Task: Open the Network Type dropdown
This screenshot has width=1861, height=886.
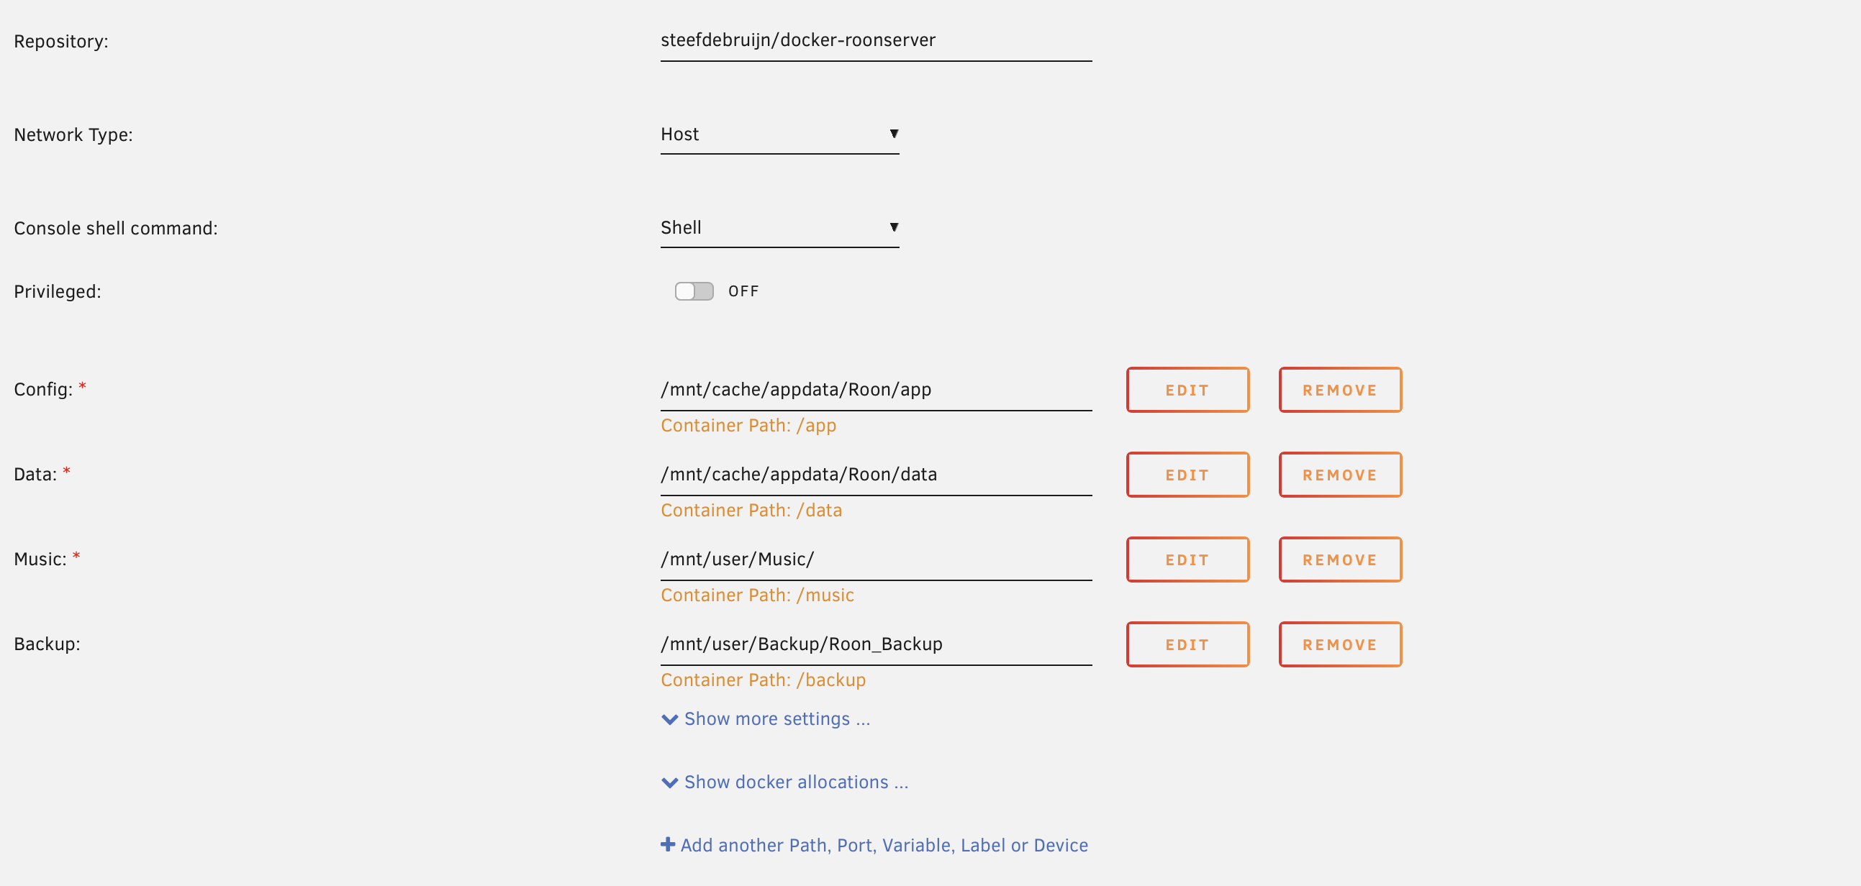Action: coord(779,134)
